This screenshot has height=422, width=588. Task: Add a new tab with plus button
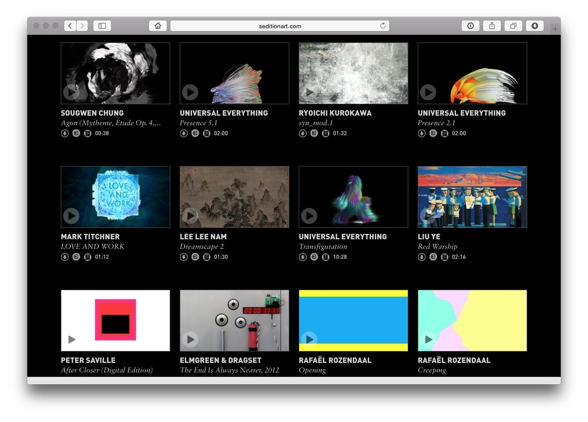(555, 29)
